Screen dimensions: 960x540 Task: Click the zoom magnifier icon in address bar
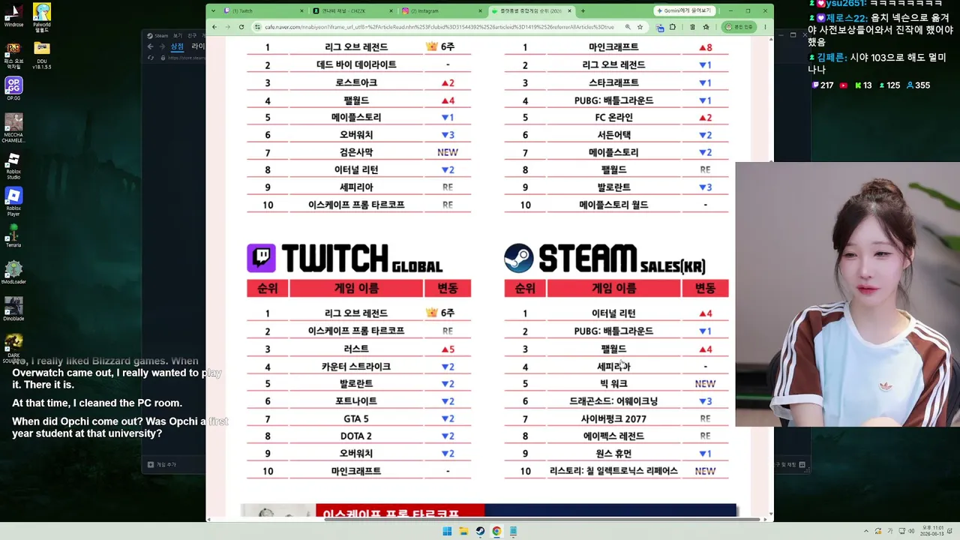pyautogui.click(x=628, y=27)
